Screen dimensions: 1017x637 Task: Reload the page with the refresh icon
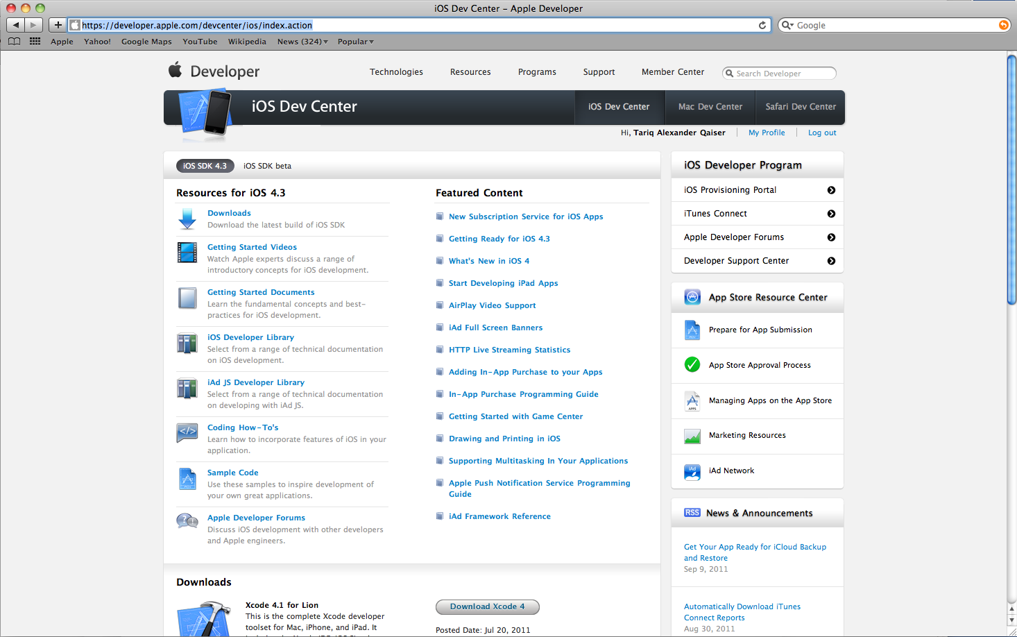pyautogui.click(x=762, y=25)
